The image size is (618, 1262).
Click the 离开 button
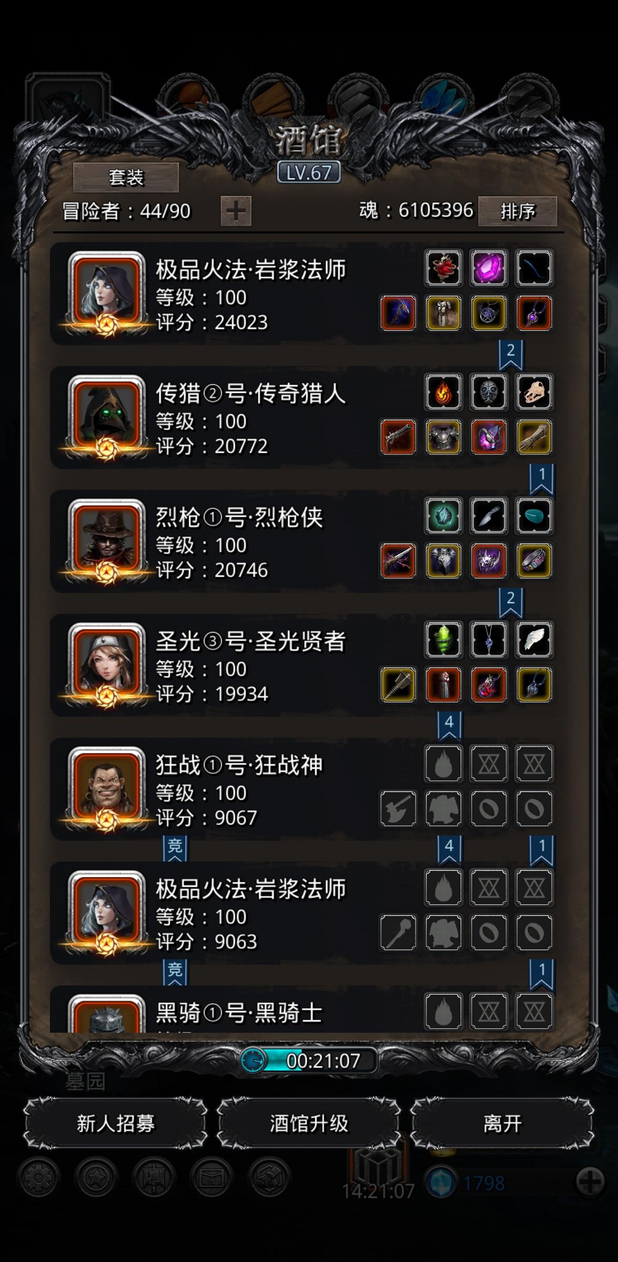click(x=502, y=1124)
